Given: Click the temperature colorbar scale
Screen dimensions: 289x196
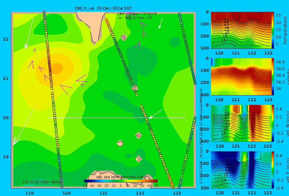Looking at the screenshot, I should pyautogui.click(x=273, y=30).
